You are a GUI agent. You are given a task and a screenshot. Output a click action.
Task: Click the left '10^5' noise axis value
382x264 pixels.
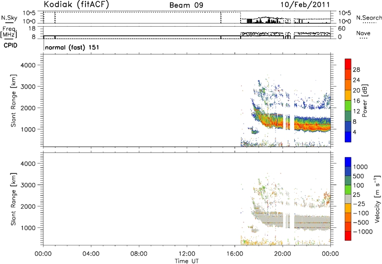pos(29,13)
